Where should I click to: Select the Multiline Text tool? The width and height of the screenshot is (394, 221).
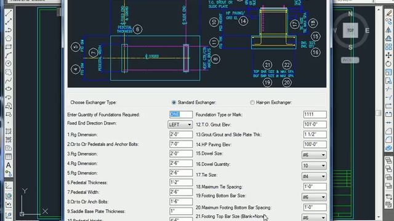[x=8, y=165]
